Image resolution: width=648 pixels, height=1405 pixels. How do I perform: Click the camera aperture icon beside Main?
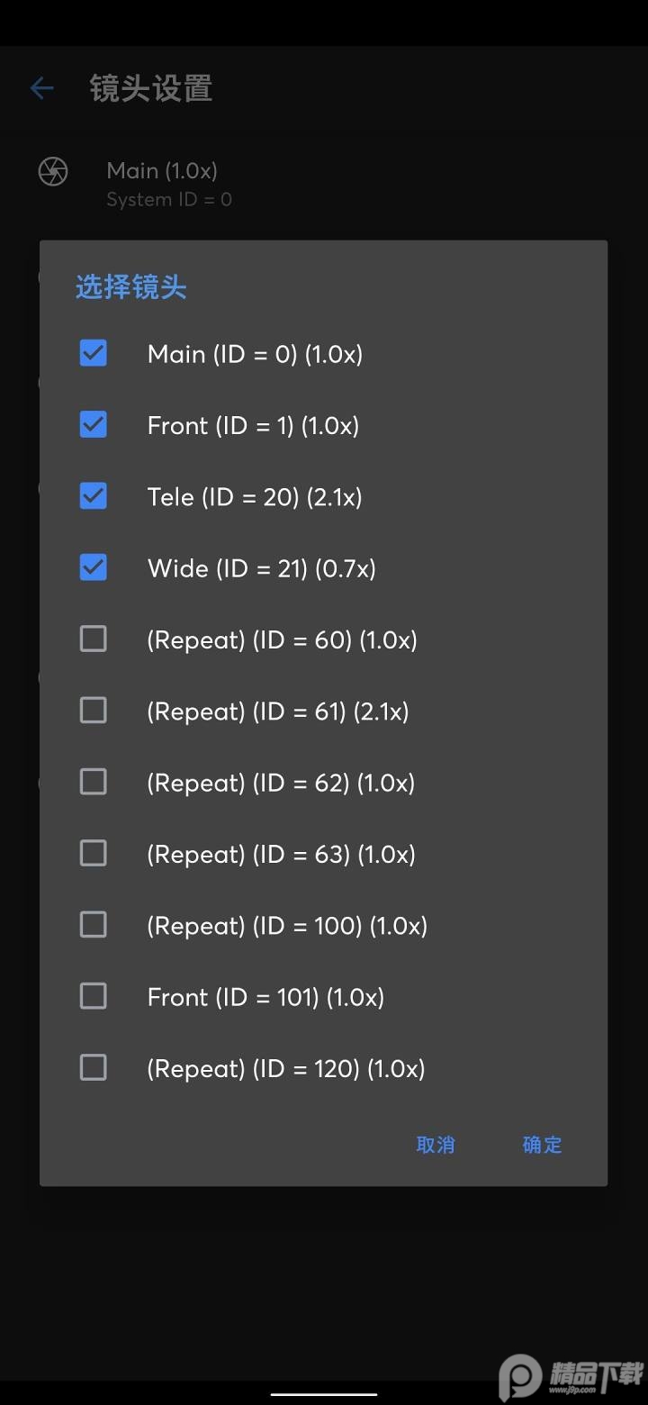(x=53, y=171)
